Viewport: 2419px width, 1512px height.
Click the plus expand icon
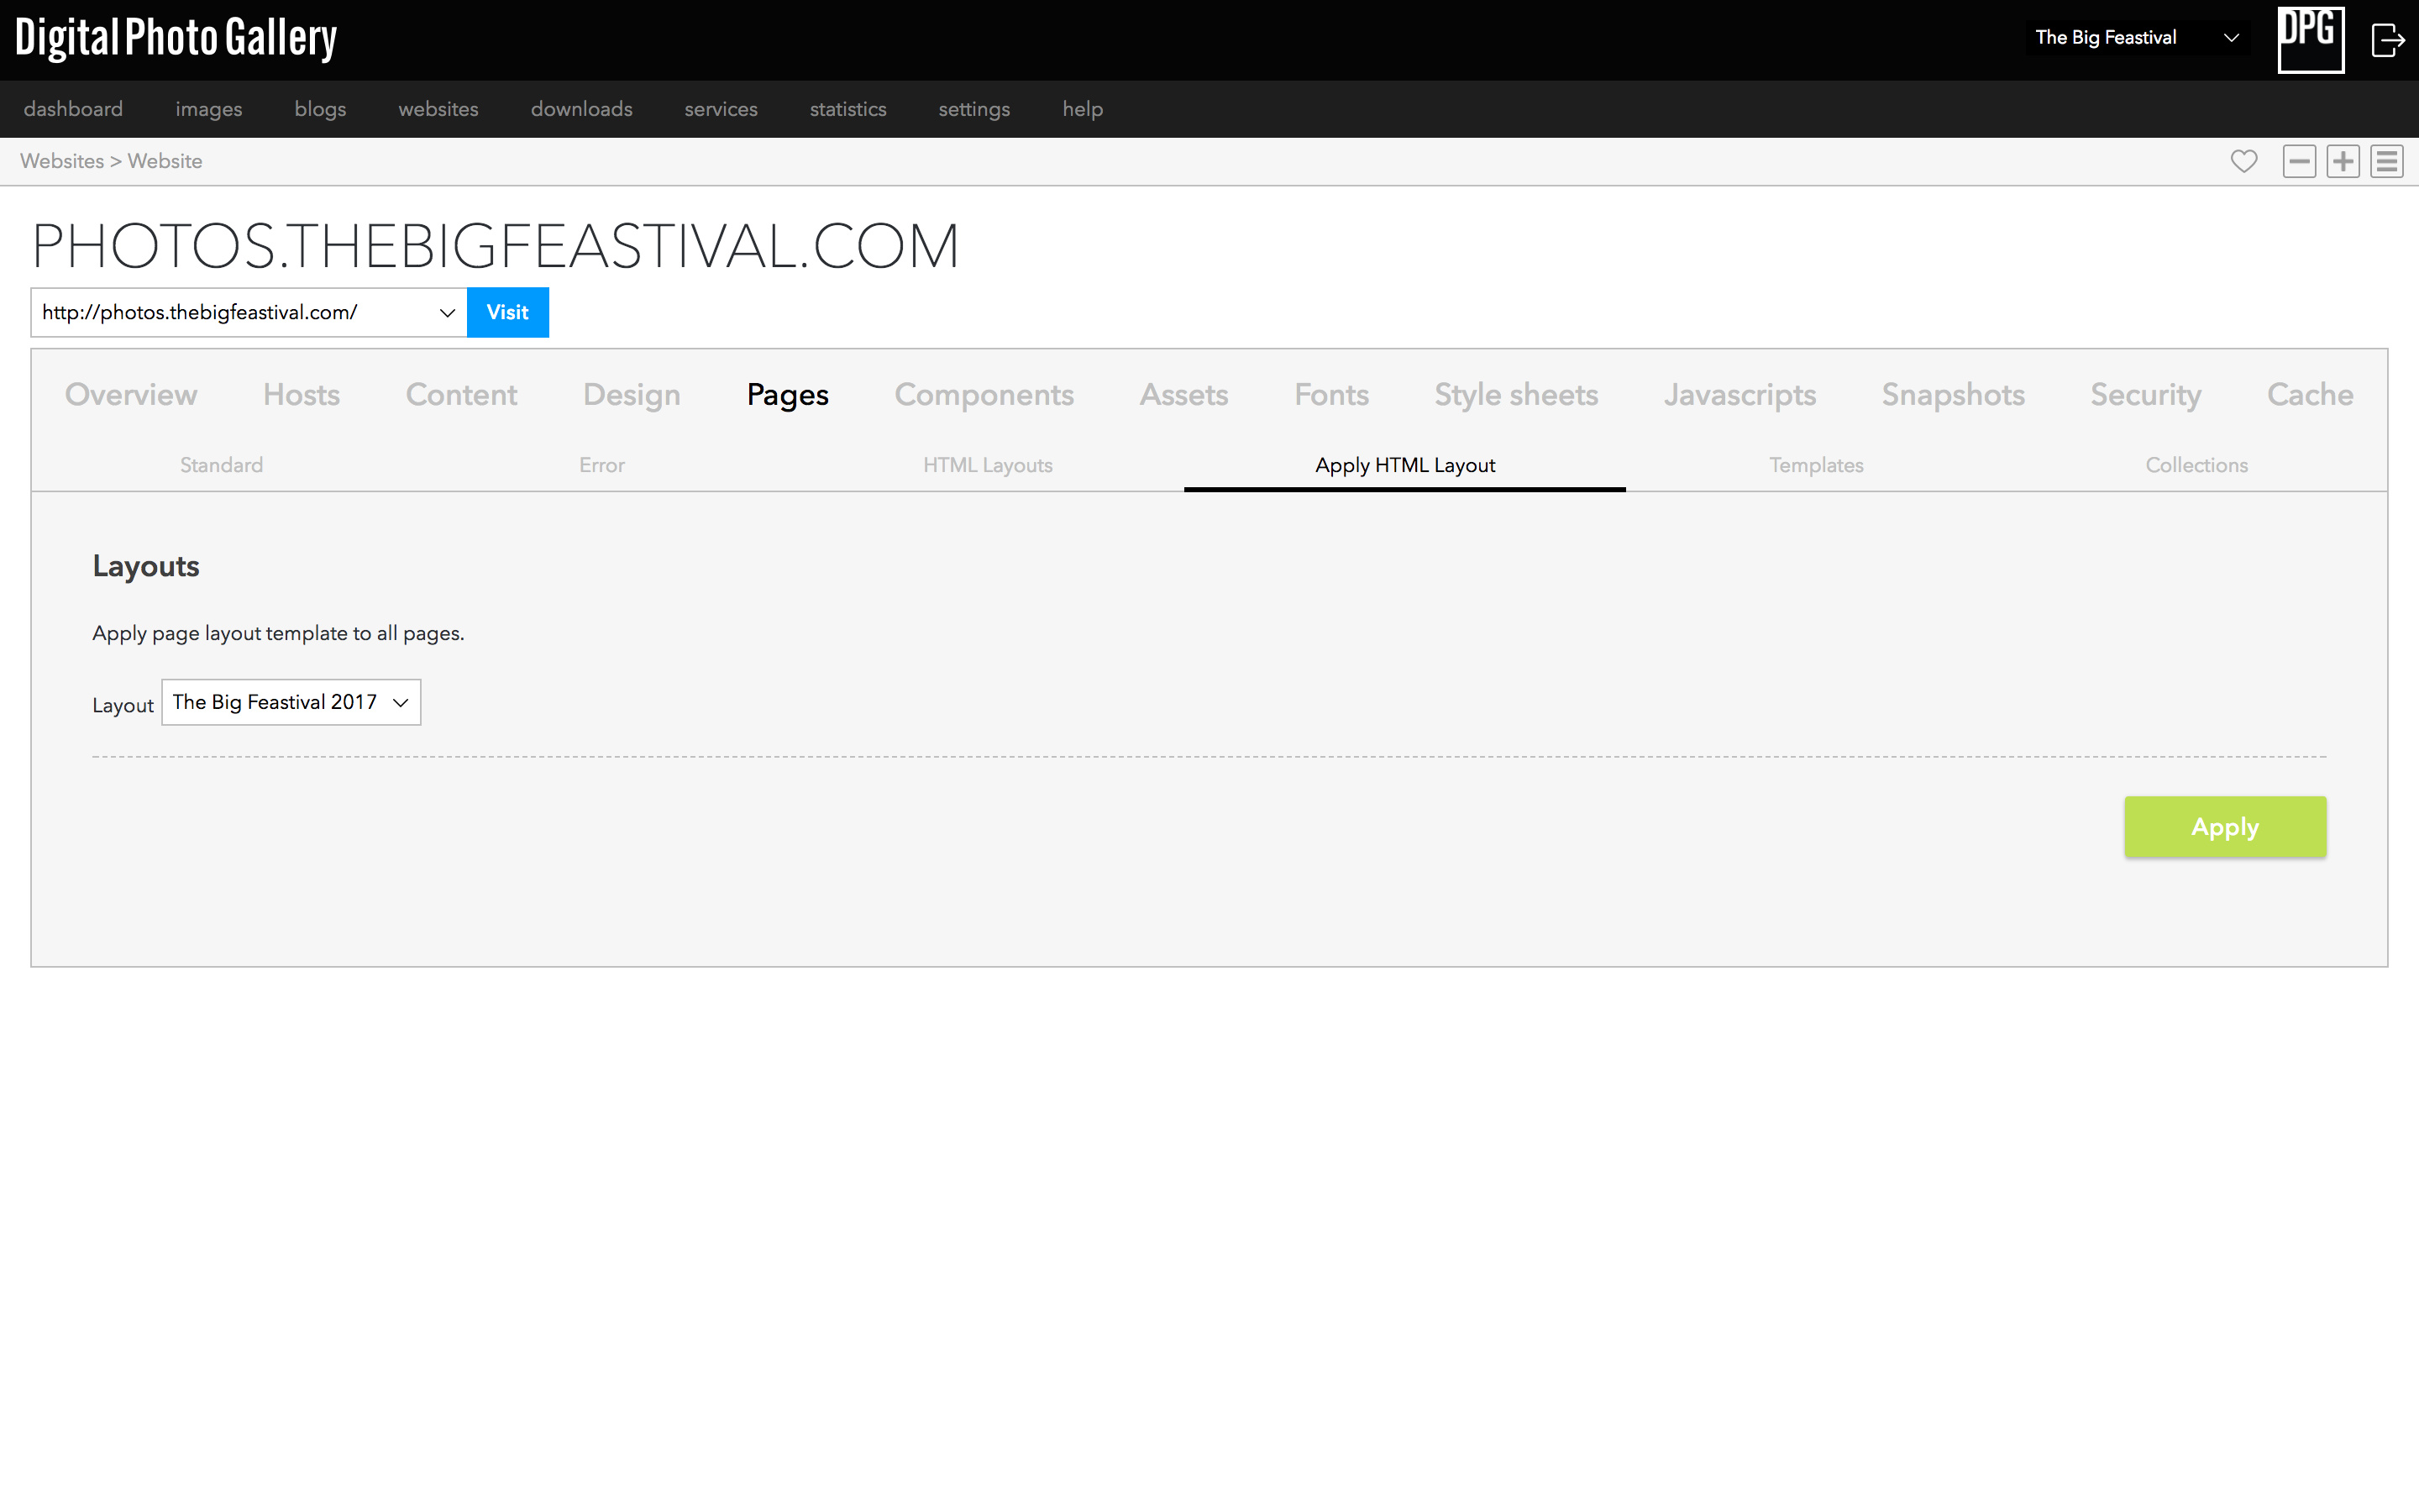(x=2343, y=161)
